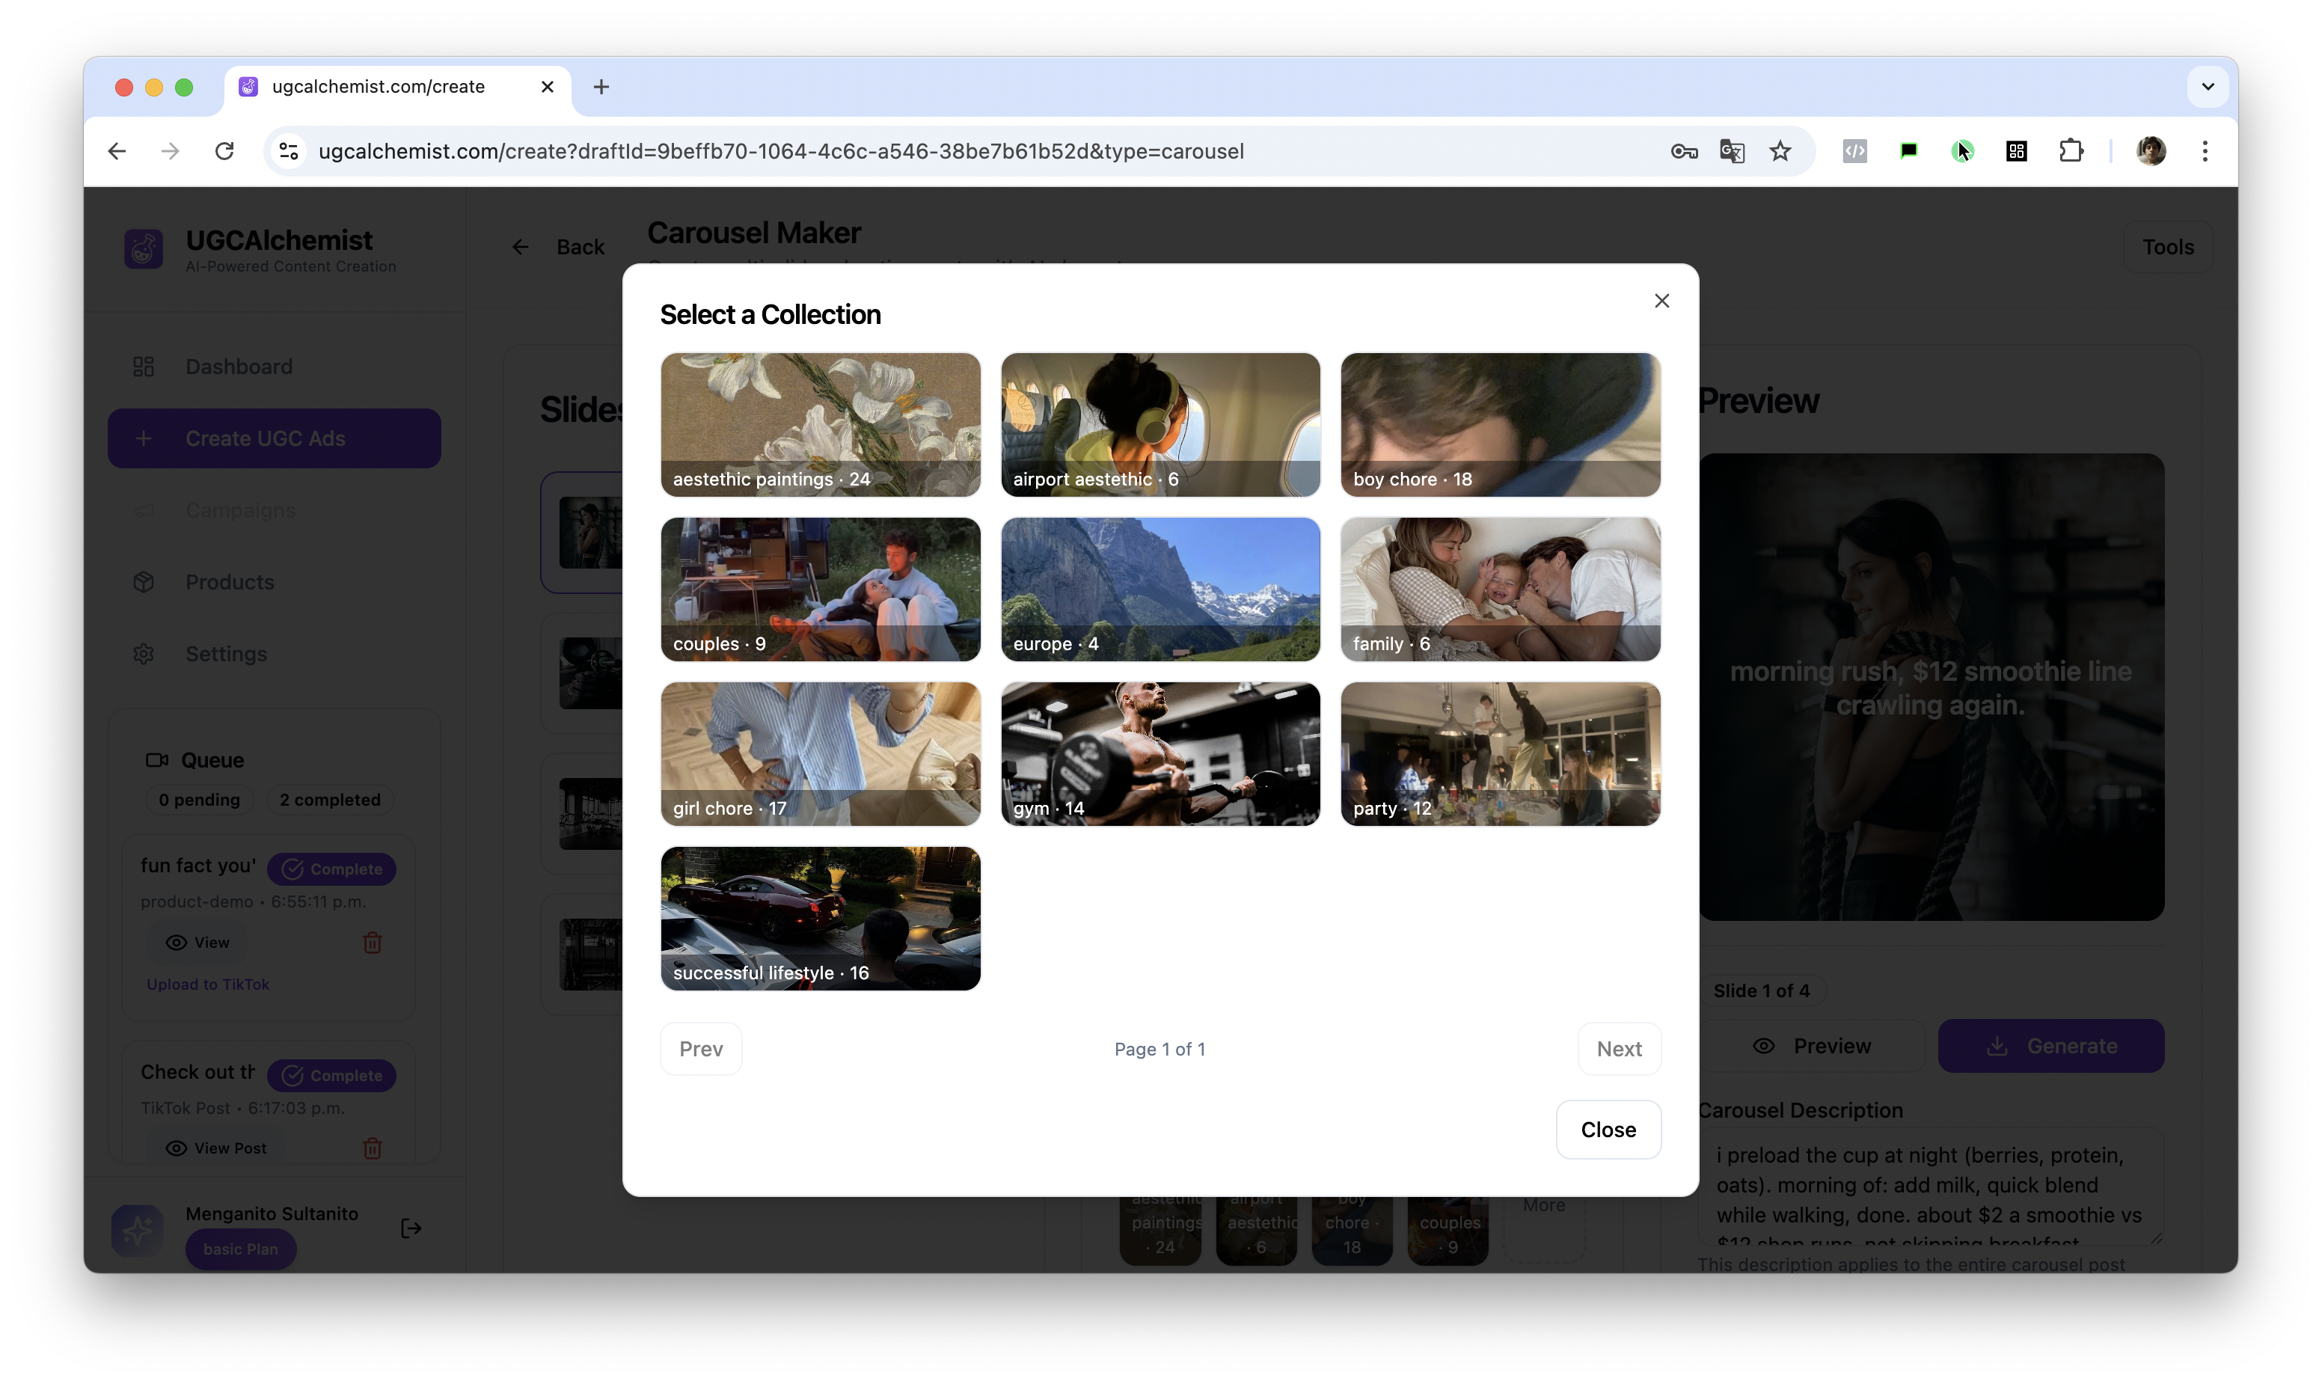The height and width of the screenshot is (1384, 2322).
Task: Edit the Carousel Description text area
Action: pyautogui.click(x=1930, y=1187)
